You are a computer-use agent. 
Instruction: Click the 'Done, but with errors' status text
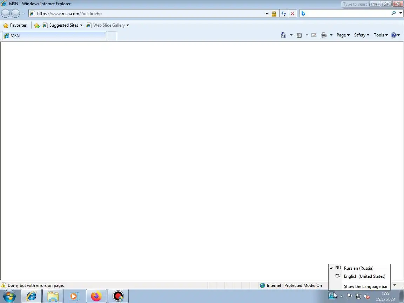(36, 285)
